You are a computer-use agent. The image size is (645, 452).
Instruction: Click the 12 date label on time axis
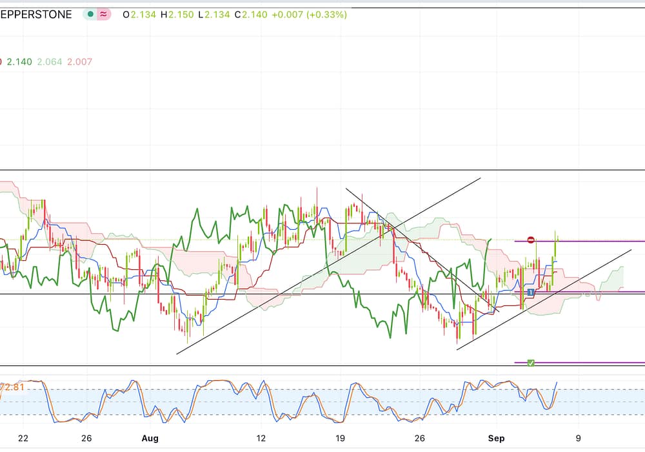click(x=261, y=438)
